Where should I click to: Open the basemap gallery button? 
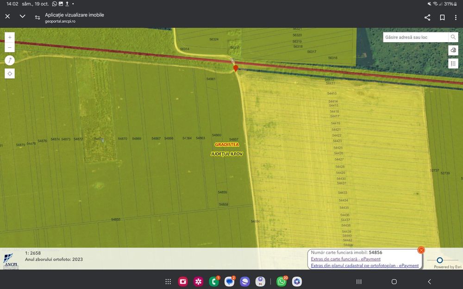coord(453,50)
